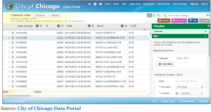Open Date column menu icon
The width and height of the screenshot is (211, 112).
click(93, 26)
